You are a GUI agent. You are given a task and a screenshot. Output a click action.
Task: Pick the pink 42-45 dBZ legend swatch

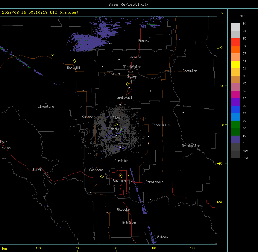click(235, 87)
